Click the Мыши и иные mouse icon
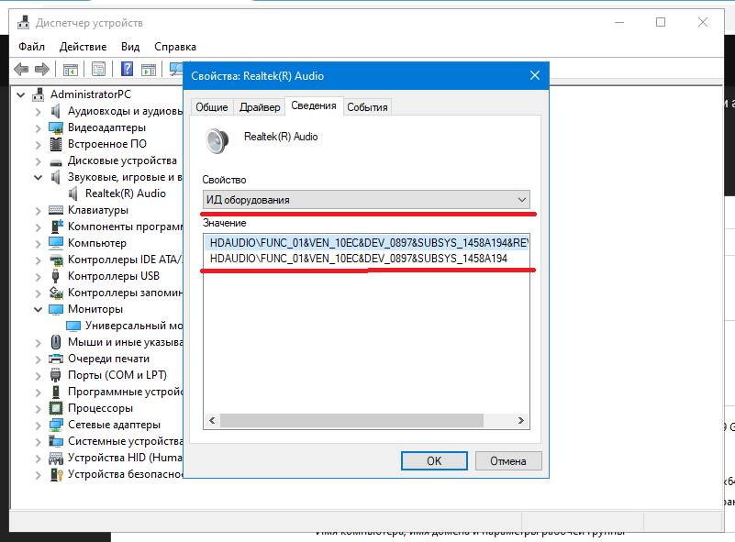 [56, 342]
